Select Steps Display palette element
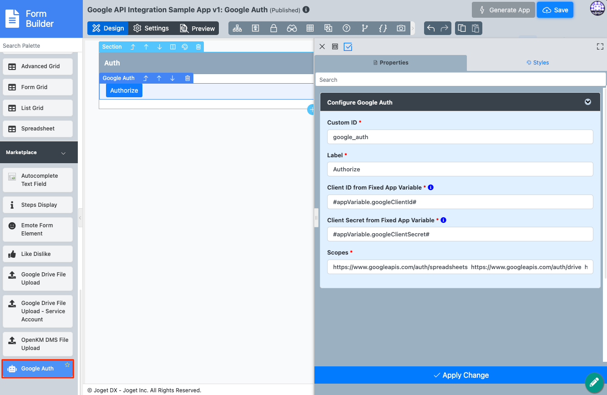Screen dimensions: 607x395 click(38, 205)
